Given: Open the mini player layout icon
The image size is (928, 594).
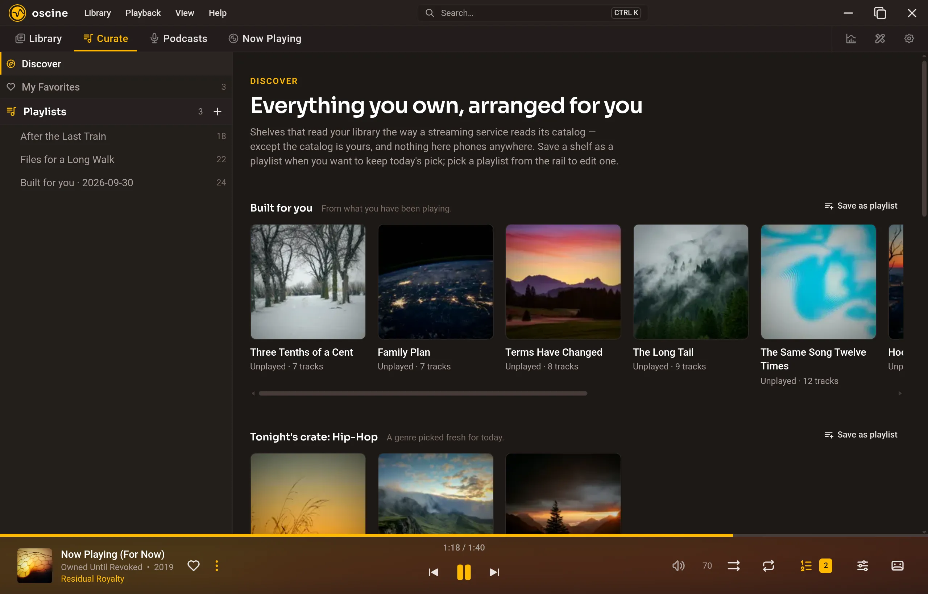Looking at the screenshot, I should (x=897, y=566).
